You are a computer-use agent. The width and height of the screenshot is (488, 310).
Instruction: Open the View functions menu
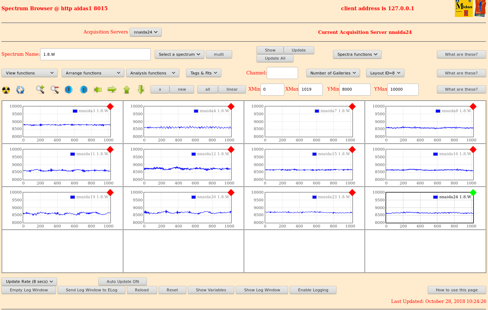click(30, 73)
